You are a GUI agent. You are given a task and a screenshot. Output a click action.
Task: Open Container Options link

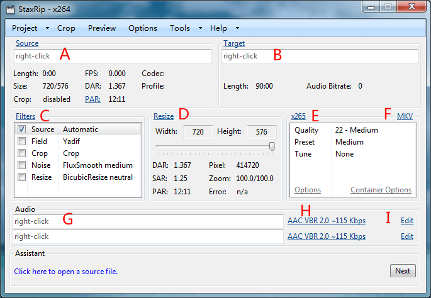click(381, 190)
